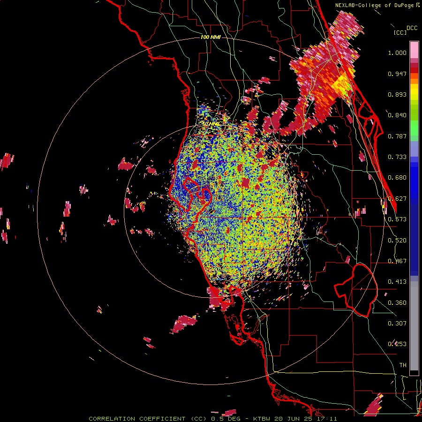Click the KTBW station identifier
Screen dimensions: 422x422
[262, 419]
